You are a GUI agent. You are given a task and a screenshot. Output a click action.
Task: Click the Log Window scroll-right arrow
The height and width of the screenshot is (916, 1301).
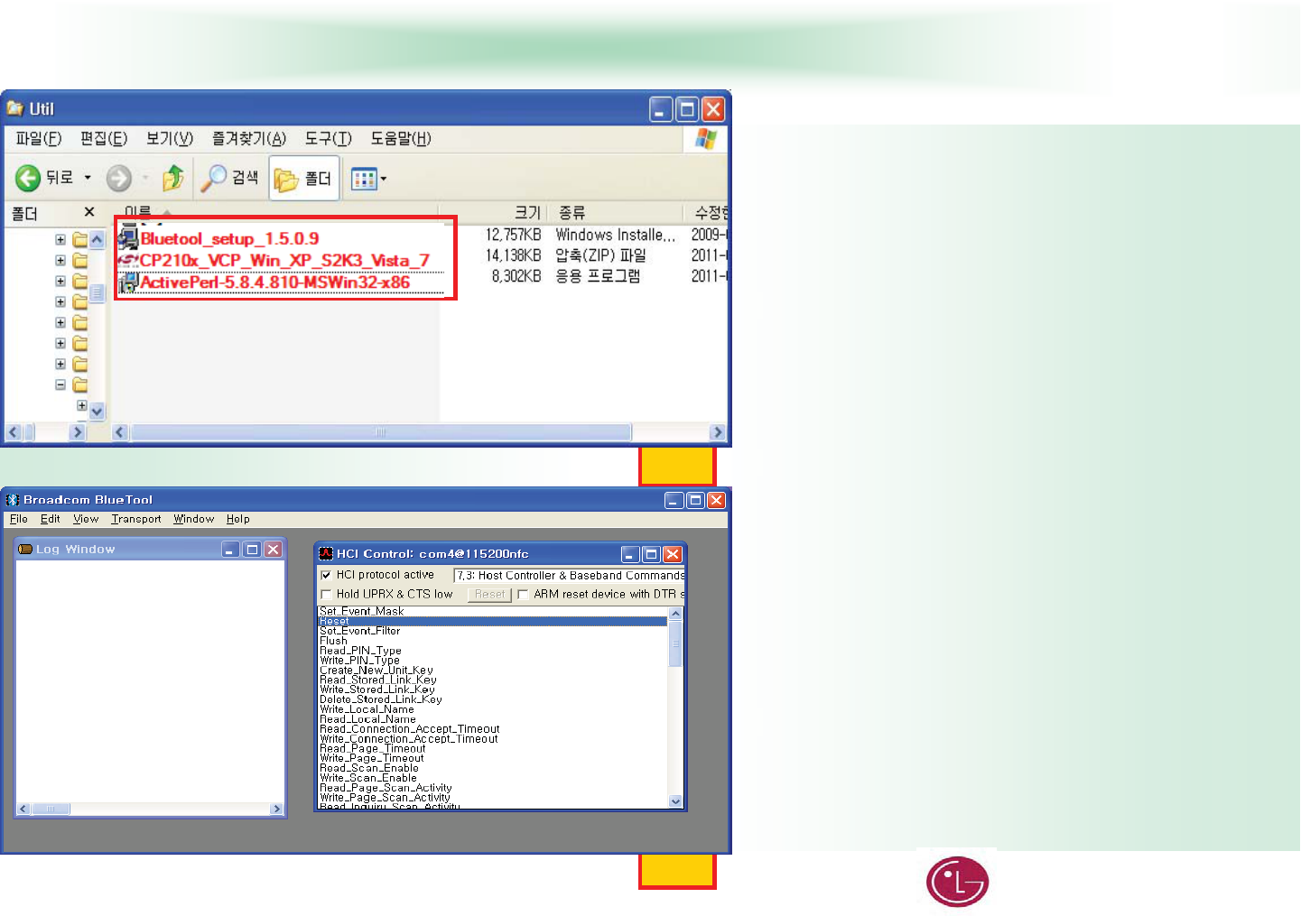[x=277, y=810]
